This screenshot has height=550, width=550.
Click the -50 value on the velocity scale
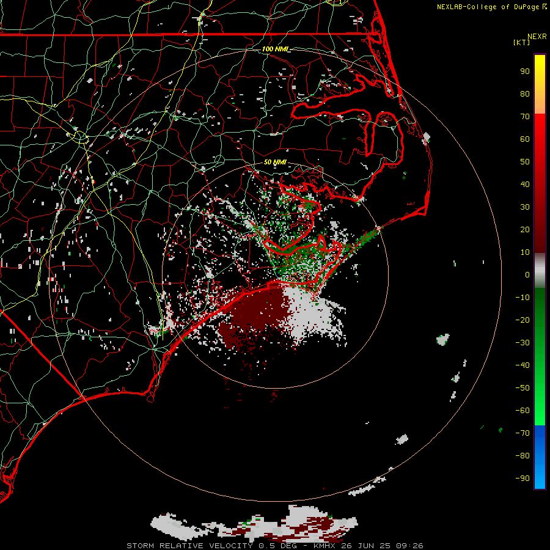[x=522, y=388]
